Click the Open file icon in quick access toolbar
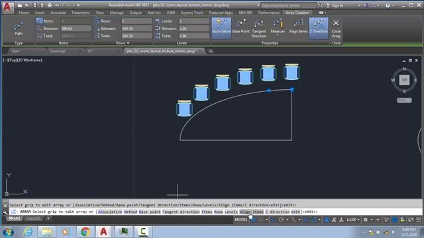 coord(27,5)
